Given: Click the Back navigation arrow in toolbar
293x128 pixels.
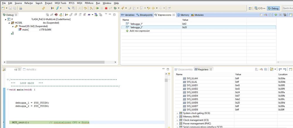Looking at the screenshot, I should pyautogui.click(x=153, y=8).
